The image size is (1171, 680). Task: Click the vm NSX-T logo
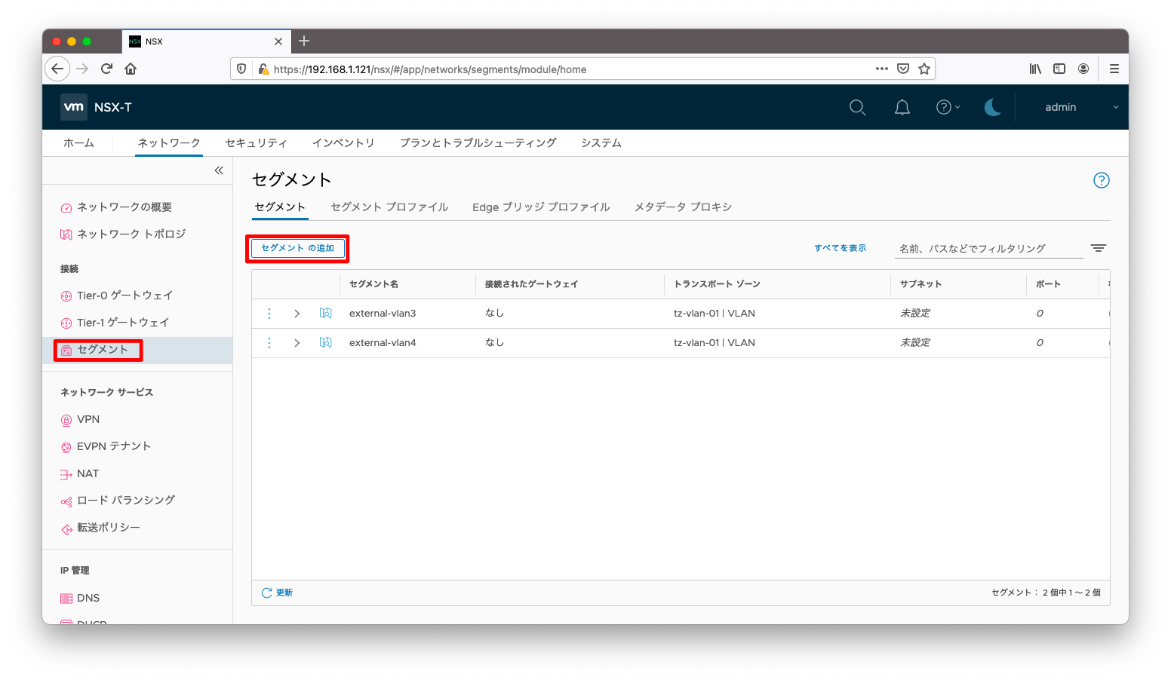pyautogui.click(x=97, y=107)
